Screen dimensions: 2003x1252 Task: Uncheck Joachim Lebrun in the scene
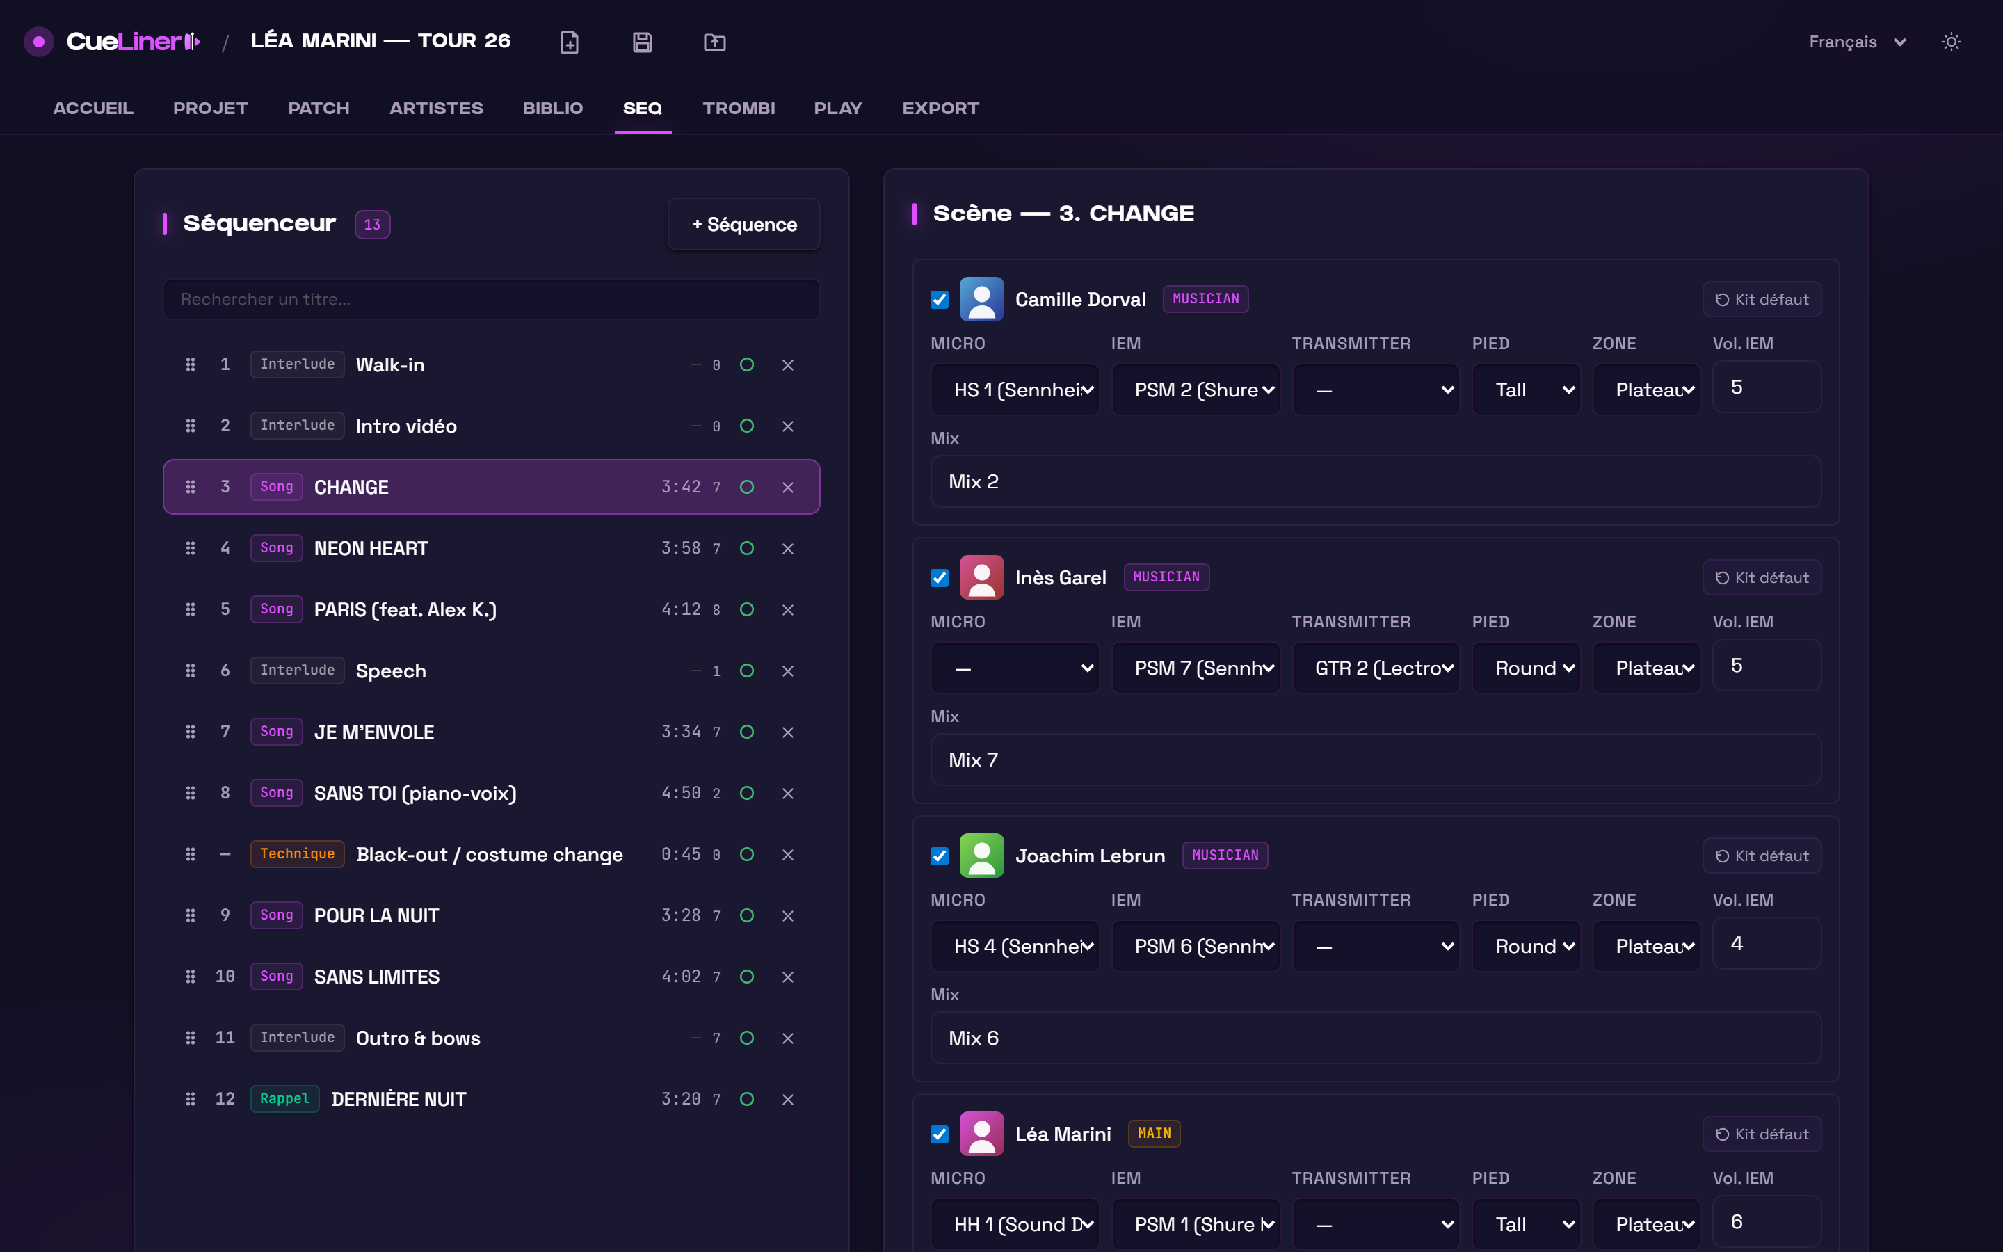click(940, 856)
